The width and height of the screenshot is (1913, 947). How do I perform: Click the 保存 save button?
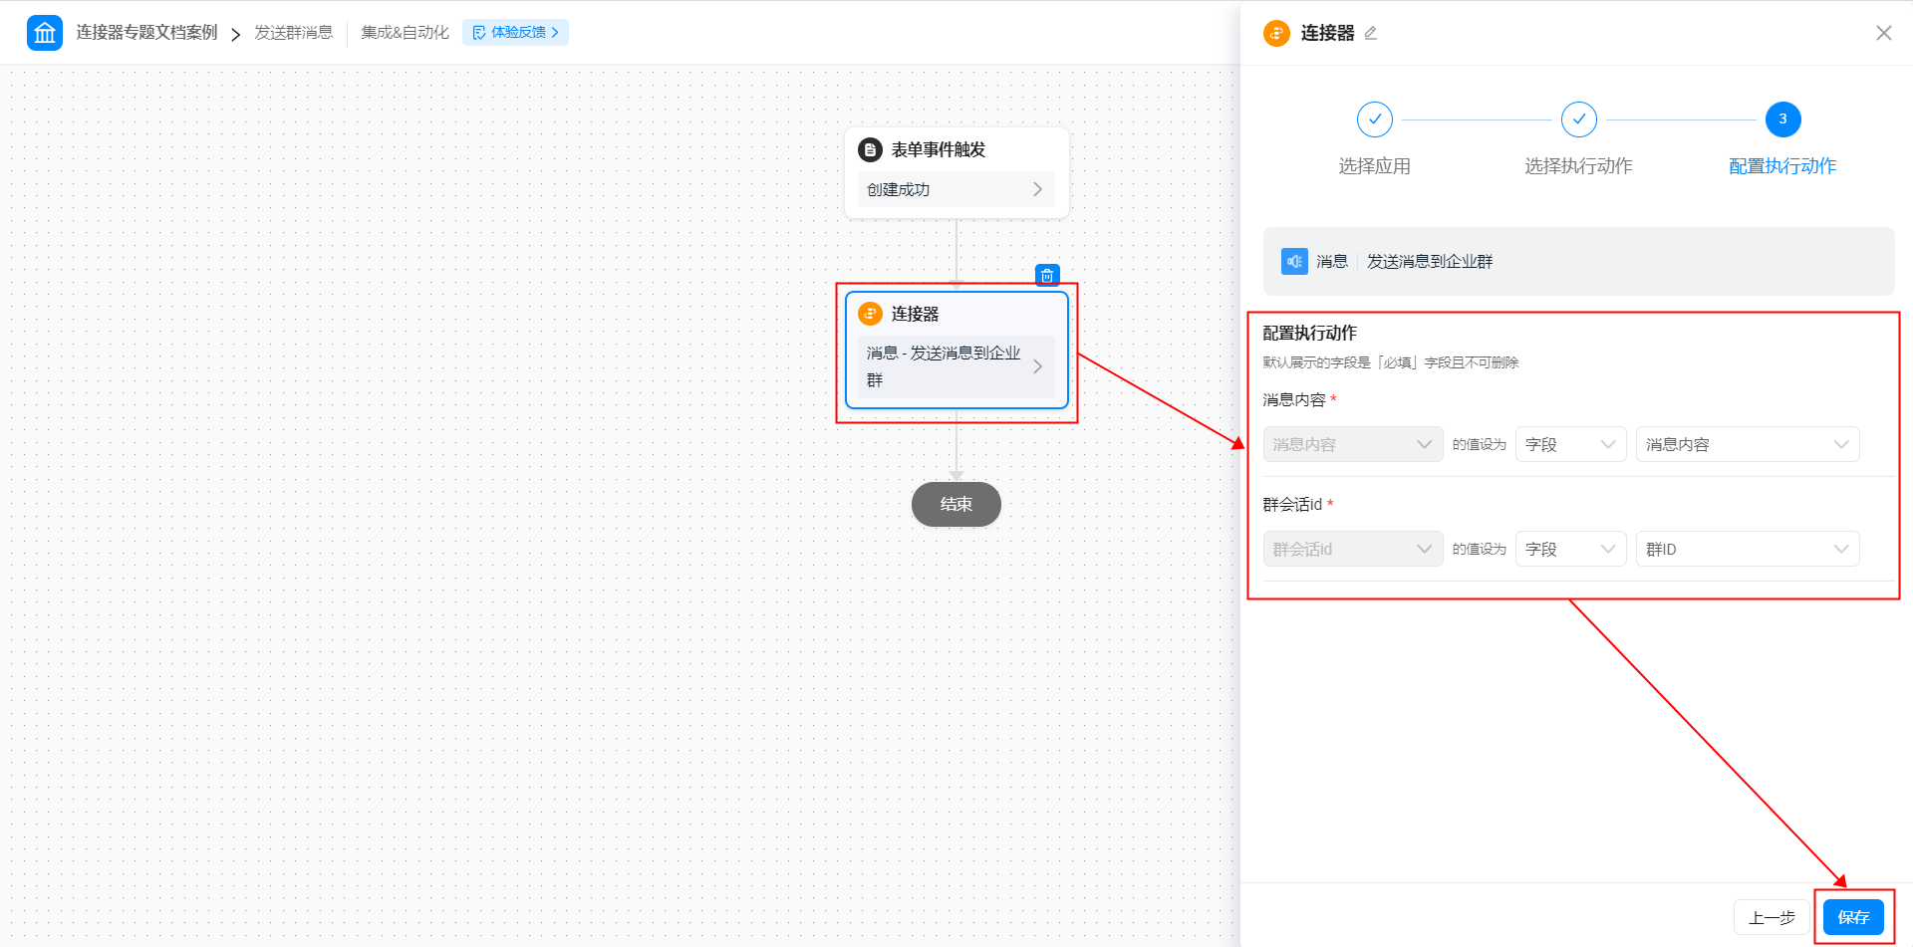(x=1853, y=917)
